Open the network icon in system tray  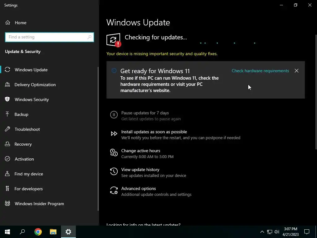tap(270, 232)
